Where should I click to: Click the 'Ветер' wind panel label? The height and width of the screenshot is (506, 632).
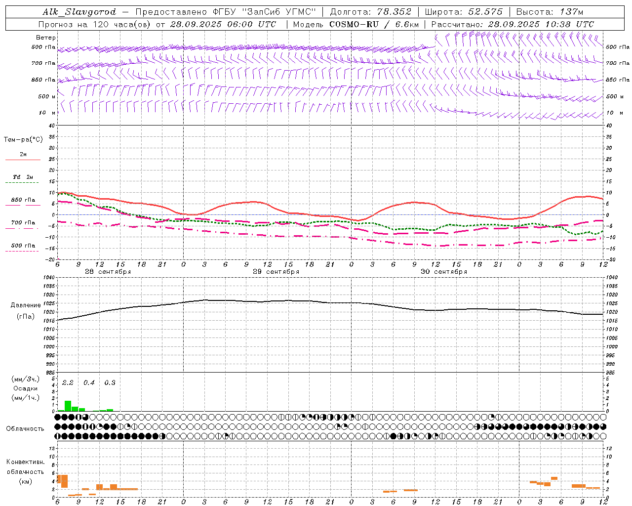[46, 38]
